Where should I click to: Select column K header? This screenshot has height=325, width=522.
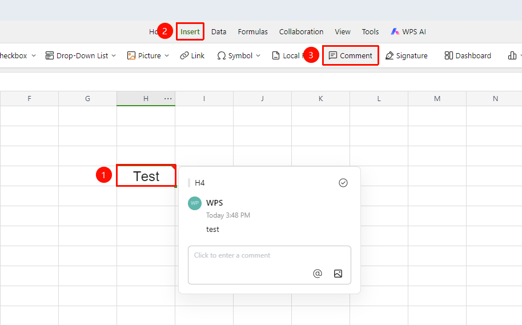click(320, 99)
